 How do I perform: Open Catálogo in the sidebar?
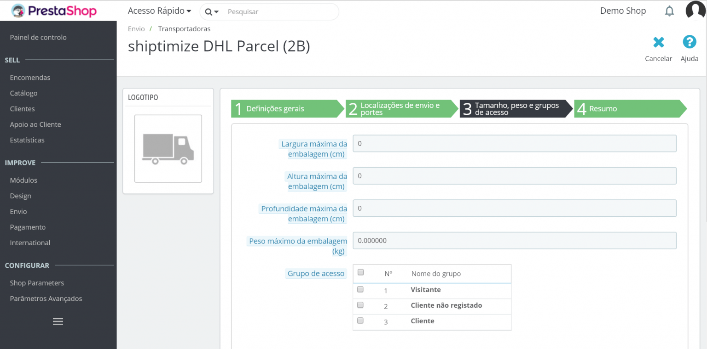(x=23, y=93)
